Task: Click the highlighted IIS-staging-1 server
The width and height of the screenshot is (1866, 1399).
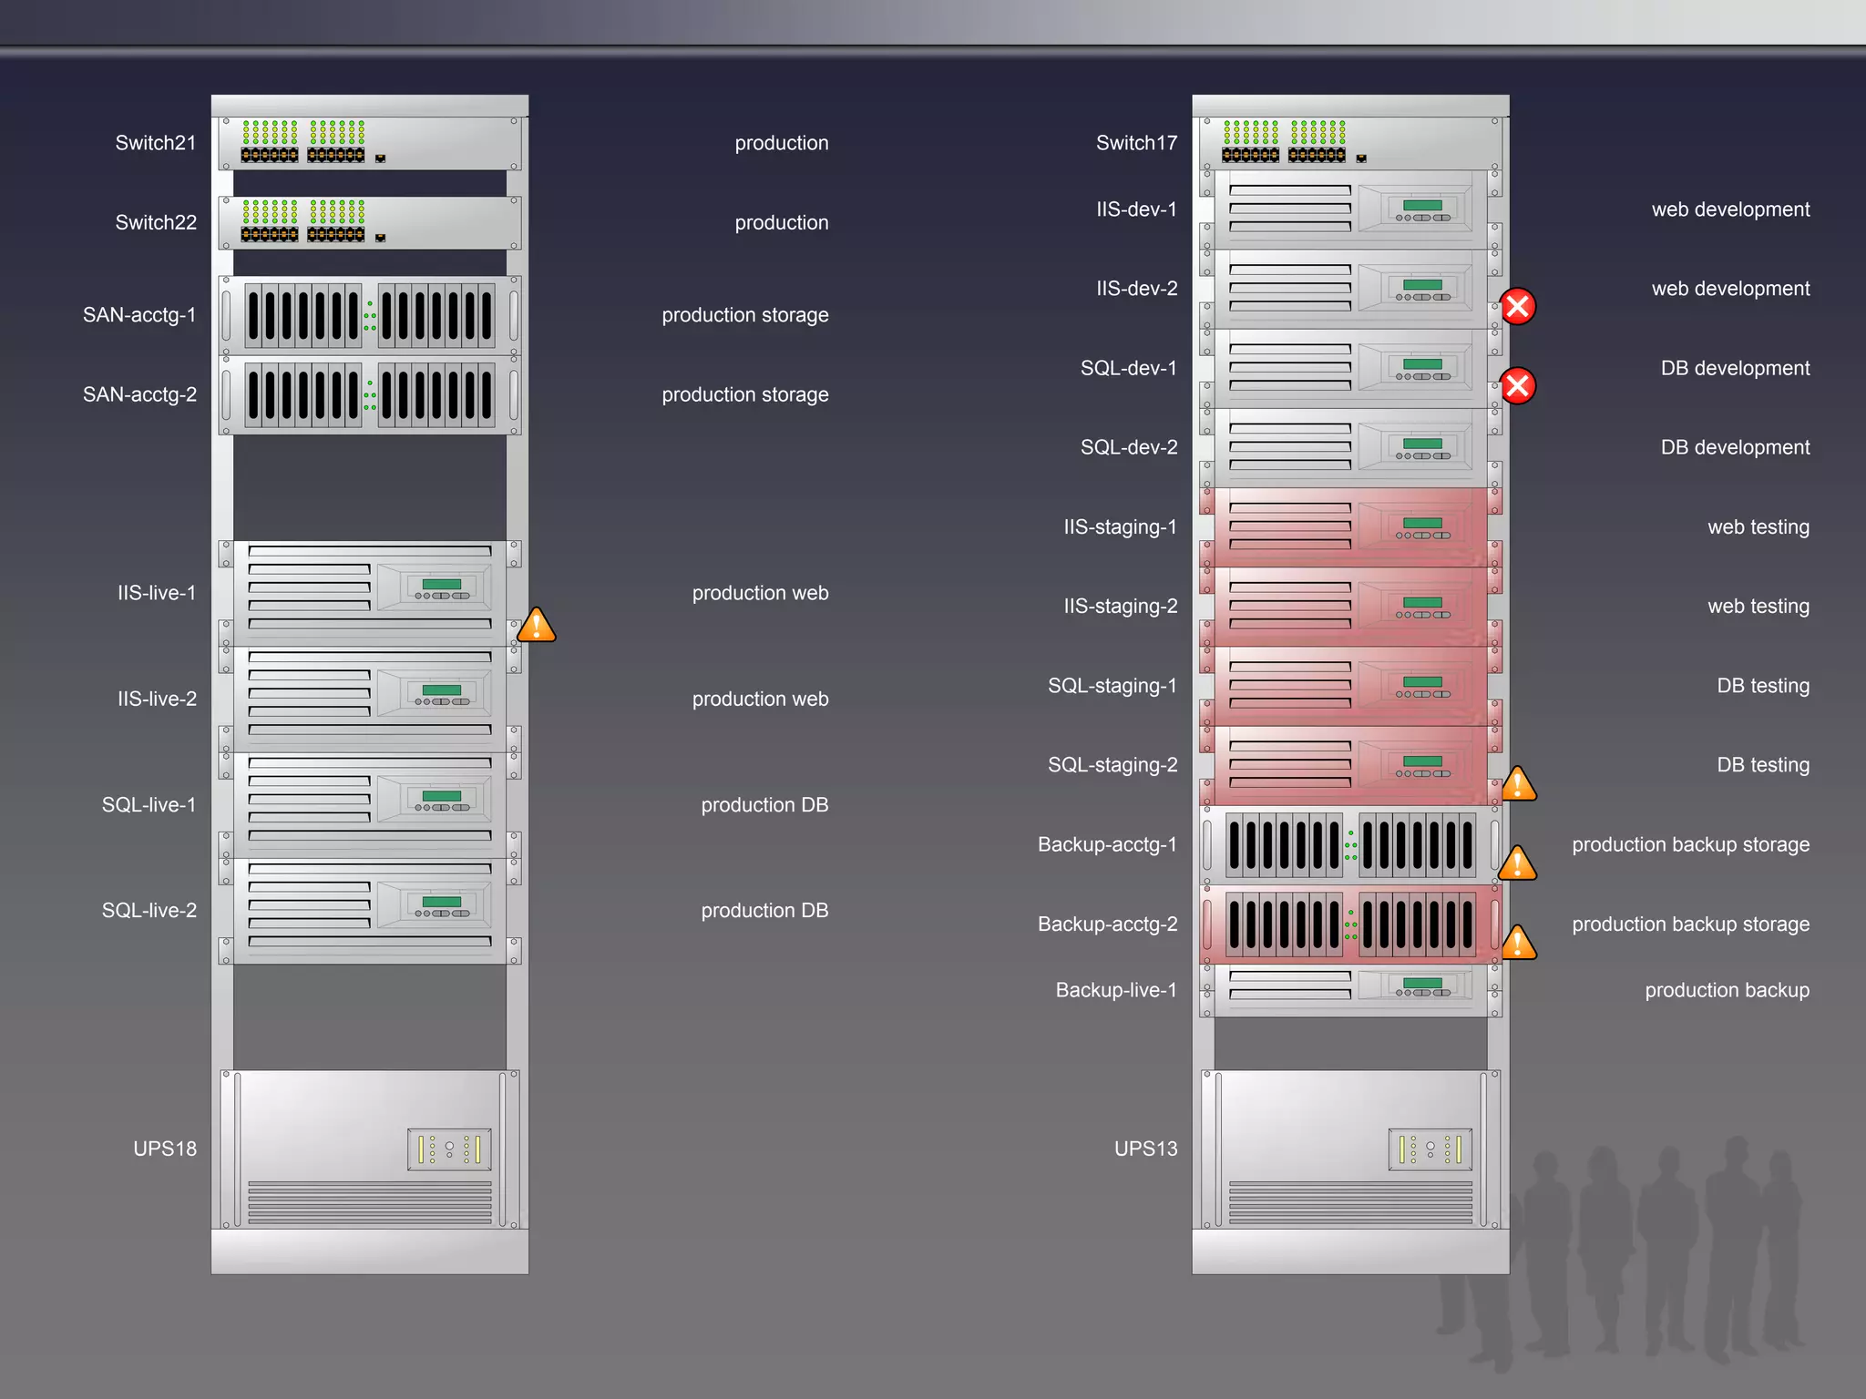Action: [1350, 527]
